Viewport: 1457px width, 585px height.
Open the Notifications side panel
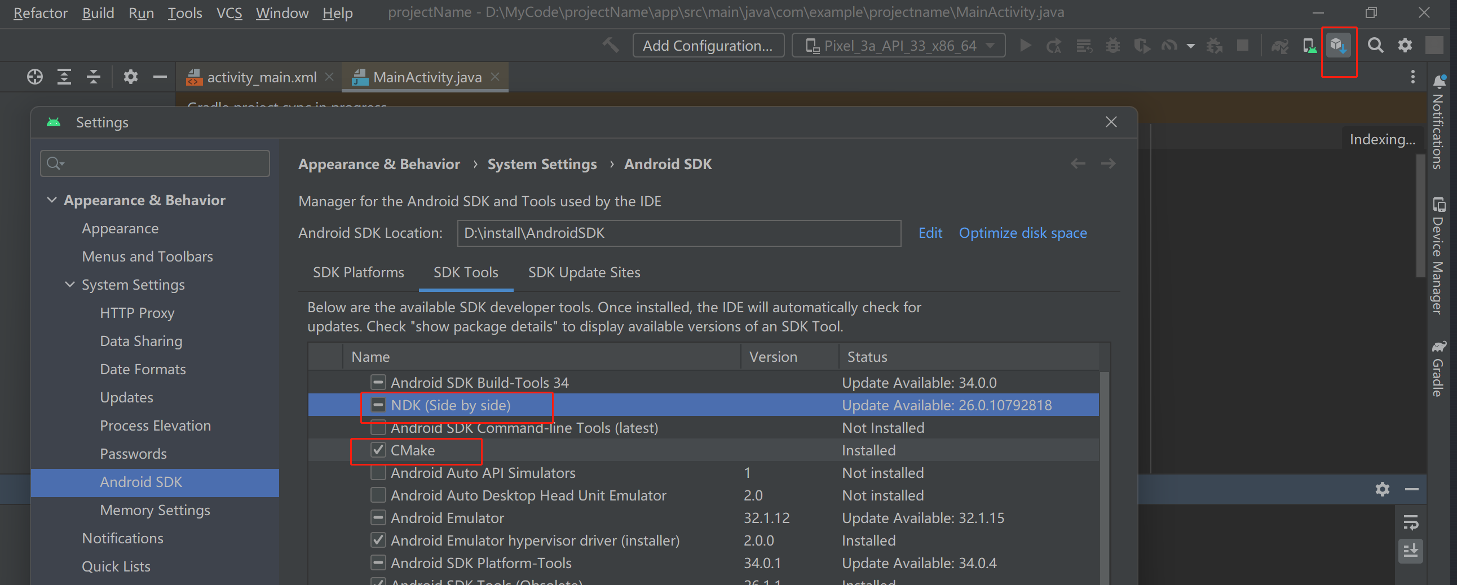click(1440, 122)
